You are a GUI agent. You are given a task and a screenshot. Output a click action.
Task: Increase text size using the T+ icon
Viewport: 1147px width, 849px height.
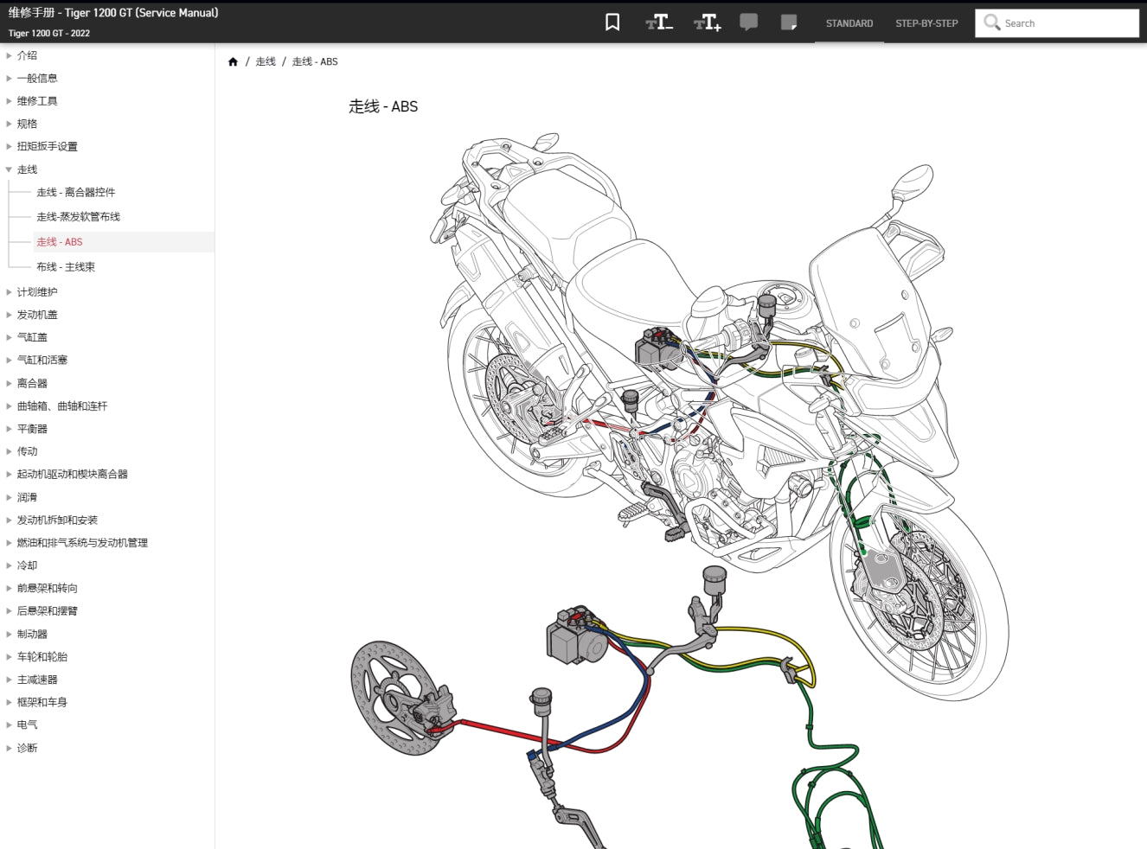pyautogui.click(x=707, y=22)
